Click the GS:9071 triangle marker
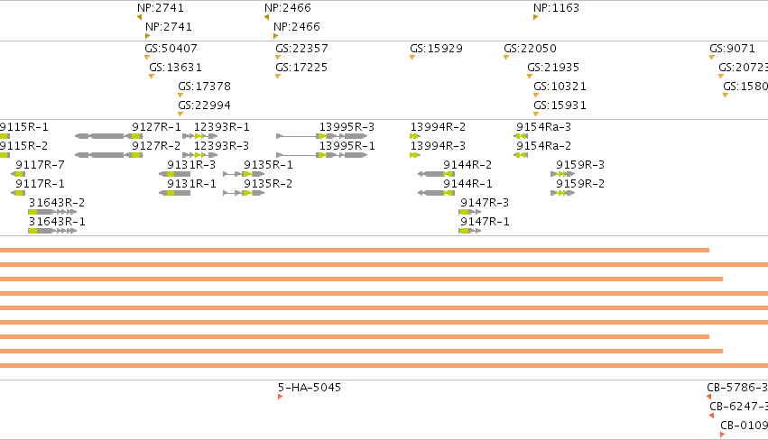This screenshot has width=768, height=440. [712, 58]
